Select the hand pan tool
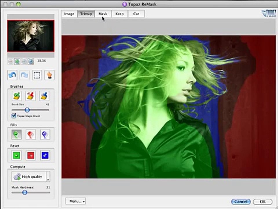This screenshot has width=278, height=209. pyautogui.click(x=49, y=75)
